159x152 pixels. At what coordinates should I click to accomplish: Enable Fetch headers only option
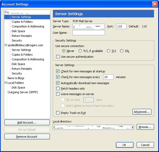(58, 89)
